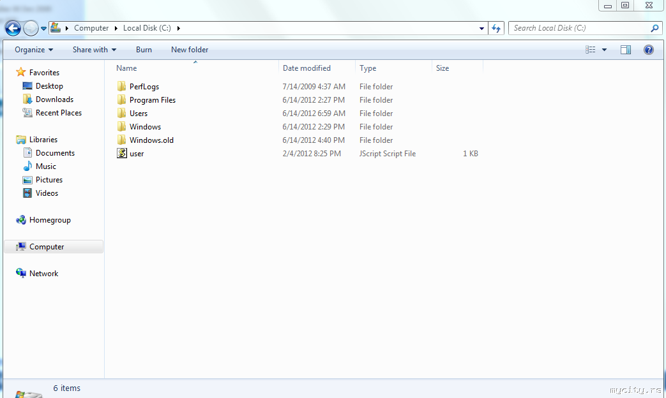Open Network in navigation pane
The height and width of the screenshot is (398, 666).
(44, 274)
